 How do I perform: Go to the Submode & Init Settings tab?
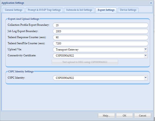[79, 10]
